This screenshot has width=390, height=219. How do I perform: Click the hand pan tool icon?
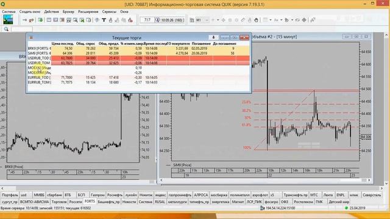click(x=256, y=20)
